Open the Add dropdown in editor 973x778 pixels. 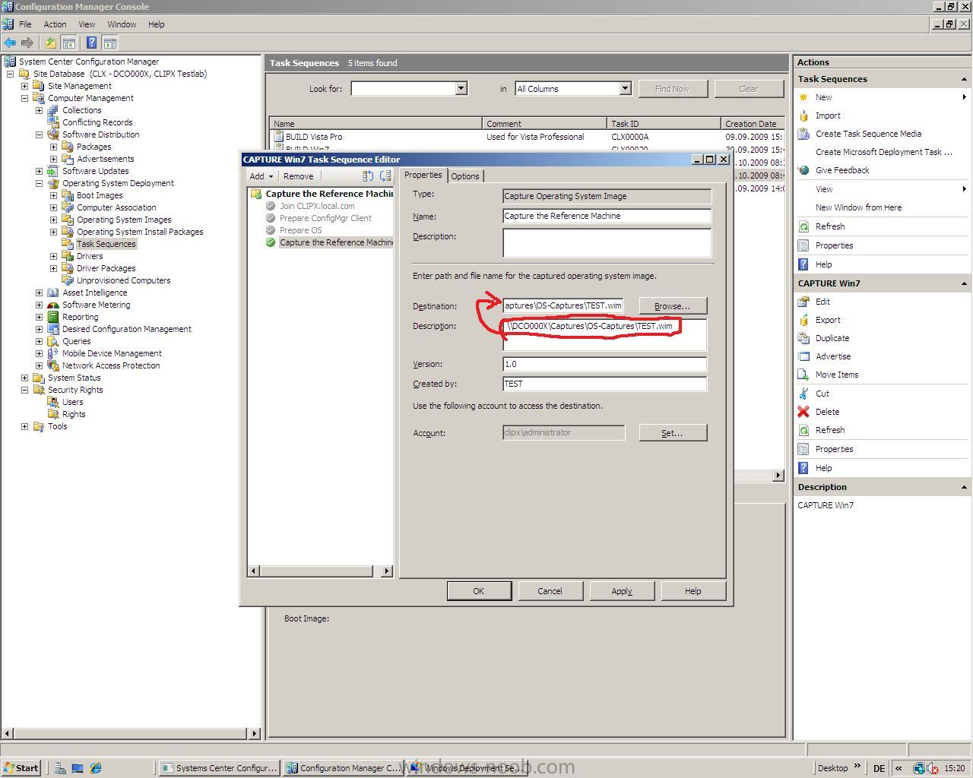tap(261, 176)
